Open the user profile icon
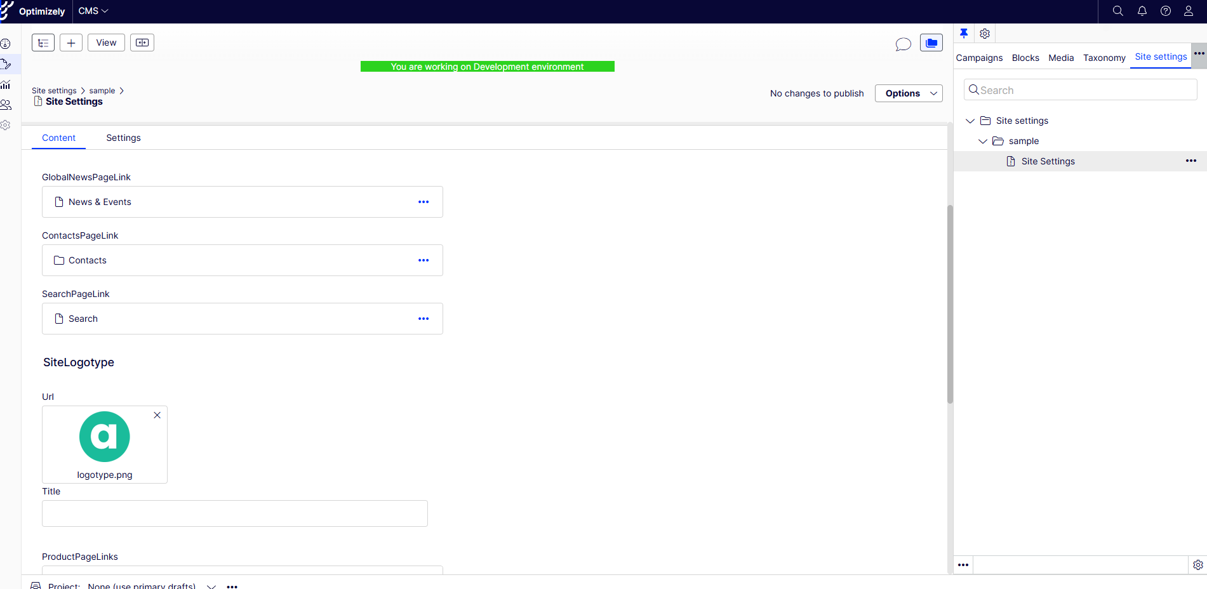The height and width of the screenshot is (589, 1207). [x=1188, y=11]
